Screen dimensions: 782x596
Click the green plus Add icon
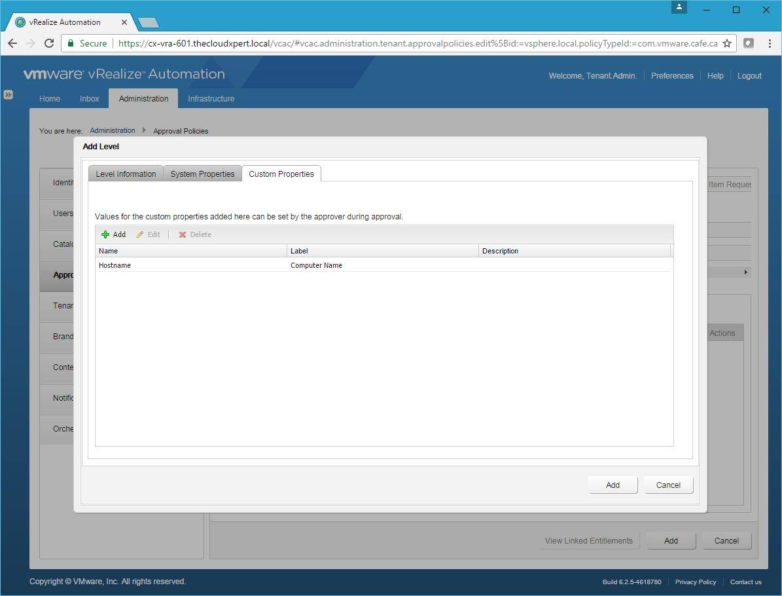(x=105, y=234)
